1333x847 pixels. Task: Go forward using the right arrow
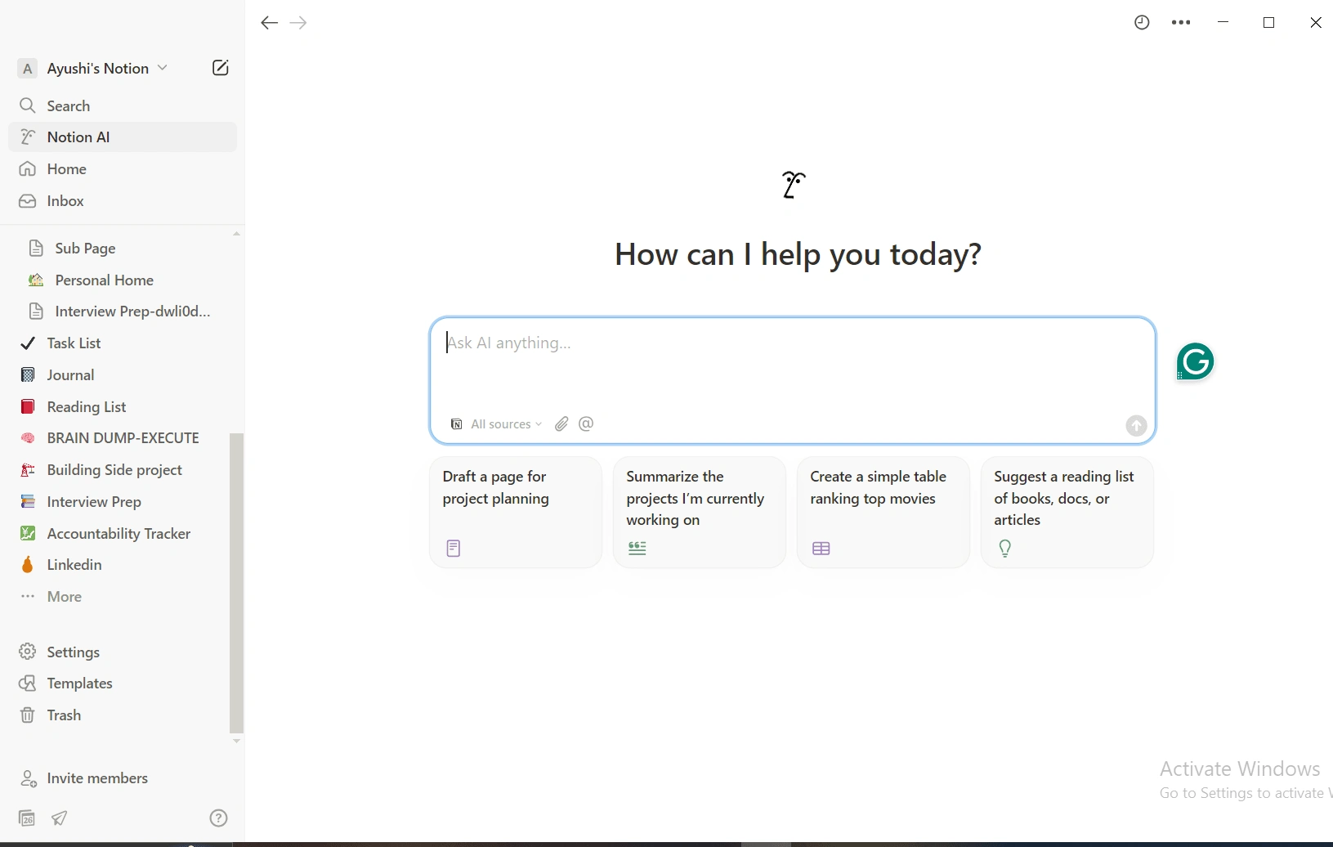298,23
